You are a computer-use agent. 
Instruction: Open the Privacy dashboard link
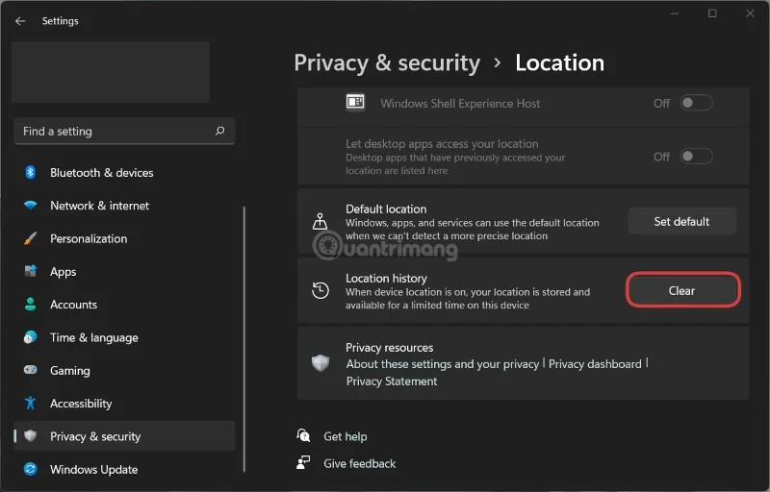595,364
